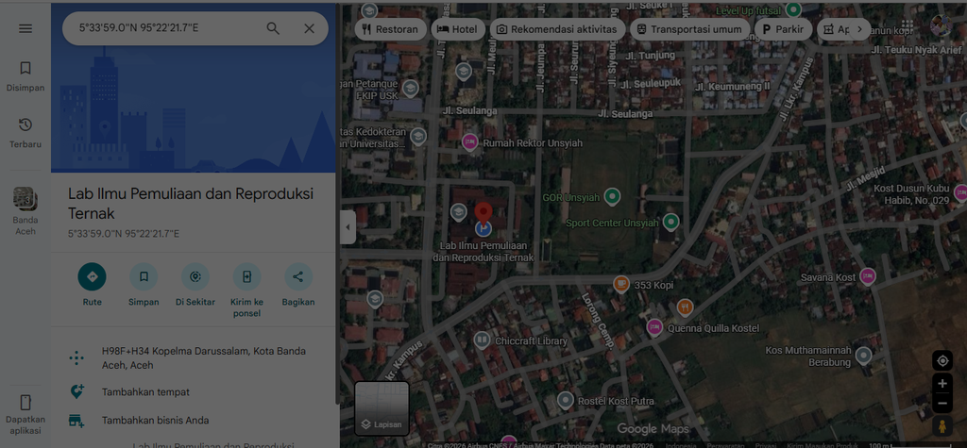Screen dimensions: 967x448
Task: Show more category chips arrow
Action: pos(859,29)
